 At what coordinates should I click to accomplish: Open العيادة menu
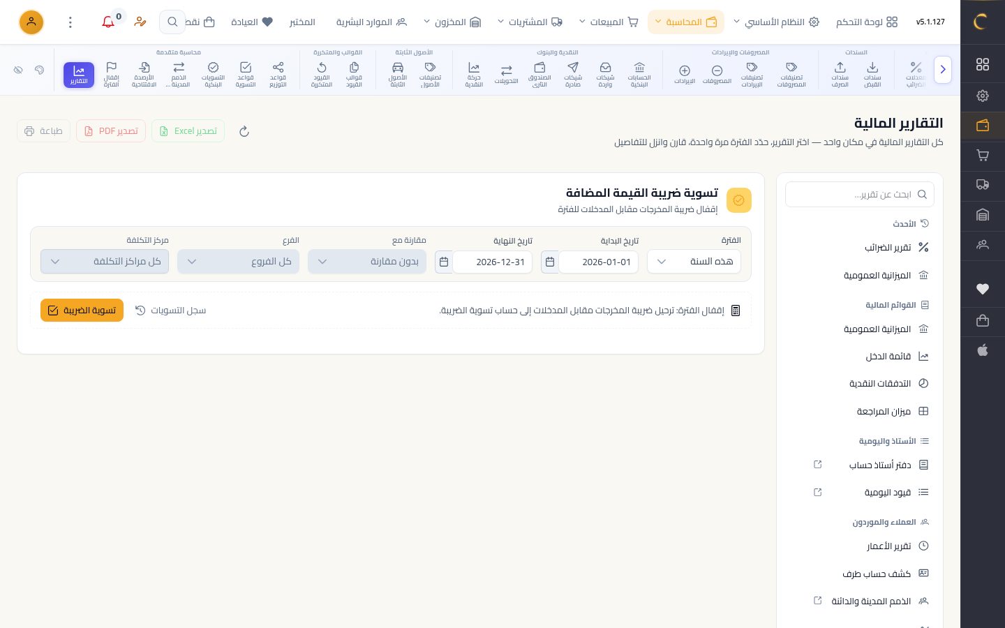pos(252,22)
